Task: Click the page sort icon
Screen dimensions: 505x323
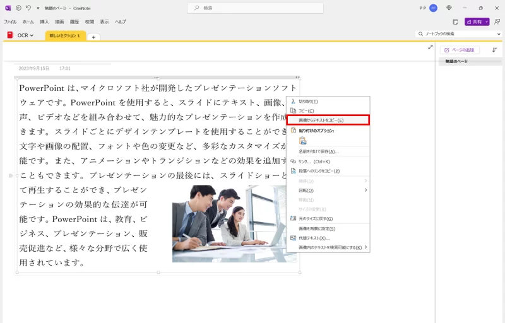Action: 495,50
